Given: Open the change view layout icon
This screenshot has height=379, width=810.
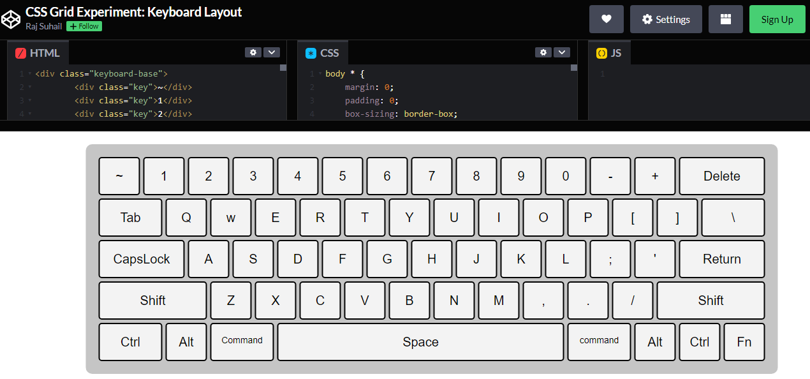Looking at the screenshot, I should (725, 19).
